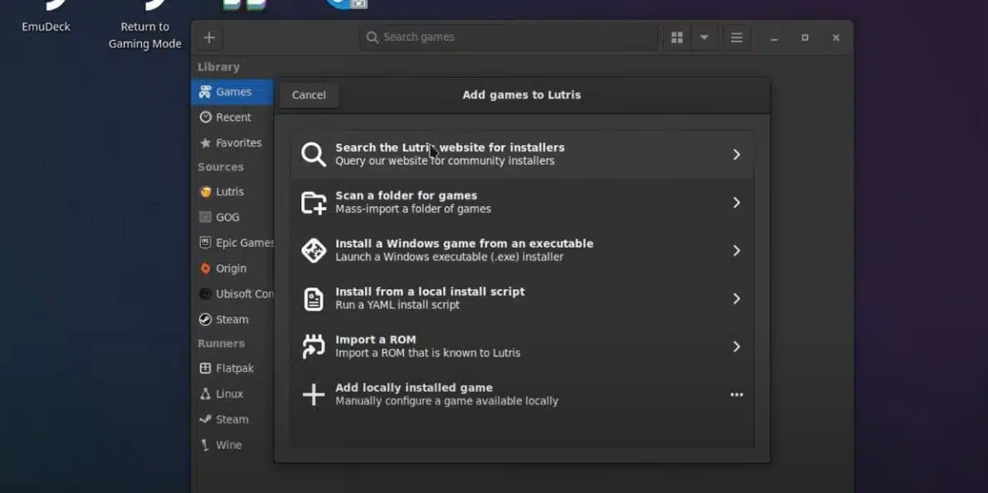988x493 pixels.
Task: Click the magnifier icon for website search
Action: pos(314,154)
